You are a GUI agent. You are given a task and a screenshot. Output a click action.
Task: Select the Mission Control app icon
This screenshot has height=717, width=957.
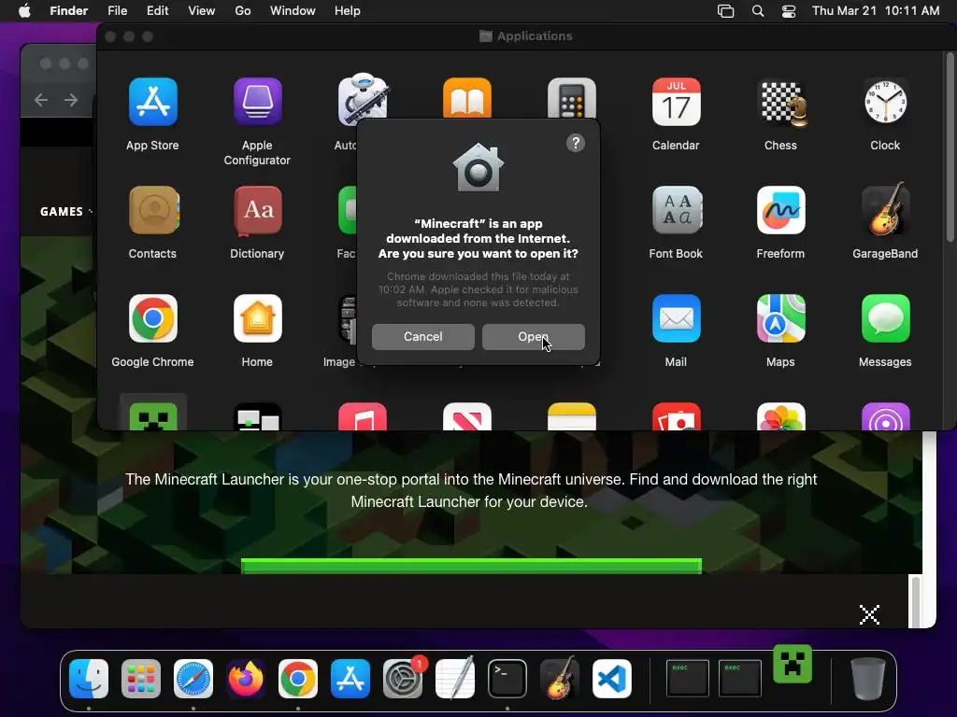click(258, 416)
